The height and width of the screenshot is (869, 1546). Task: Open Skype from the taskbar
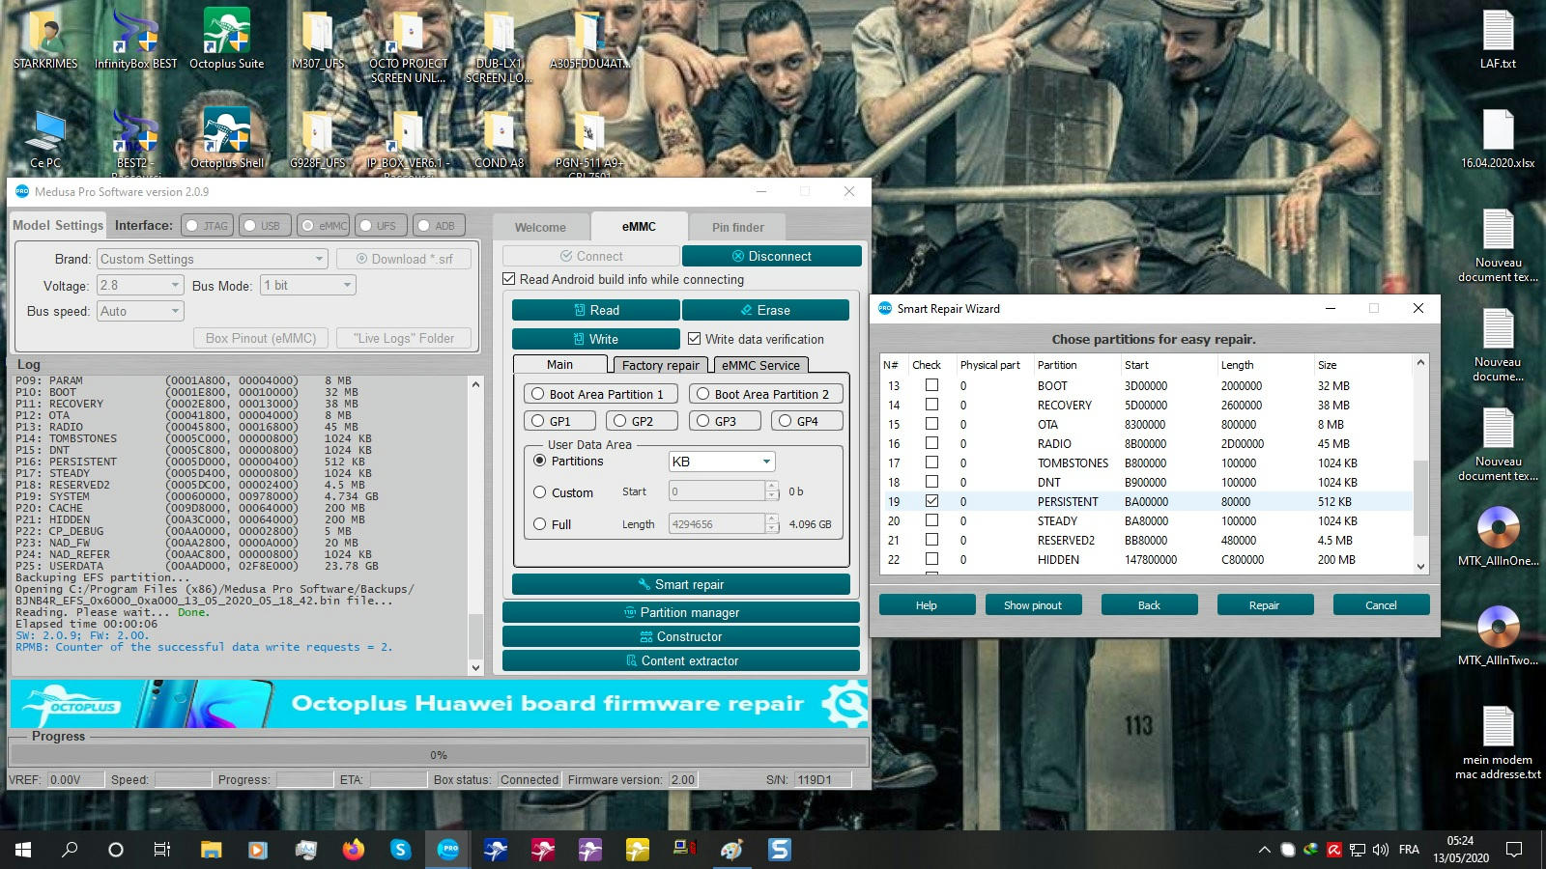(x=401, y=851)
